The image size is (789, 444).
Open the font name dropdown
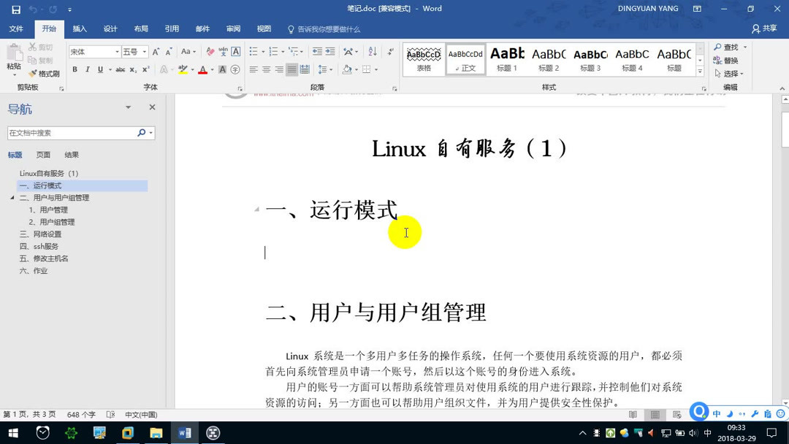tap(116, 51)
